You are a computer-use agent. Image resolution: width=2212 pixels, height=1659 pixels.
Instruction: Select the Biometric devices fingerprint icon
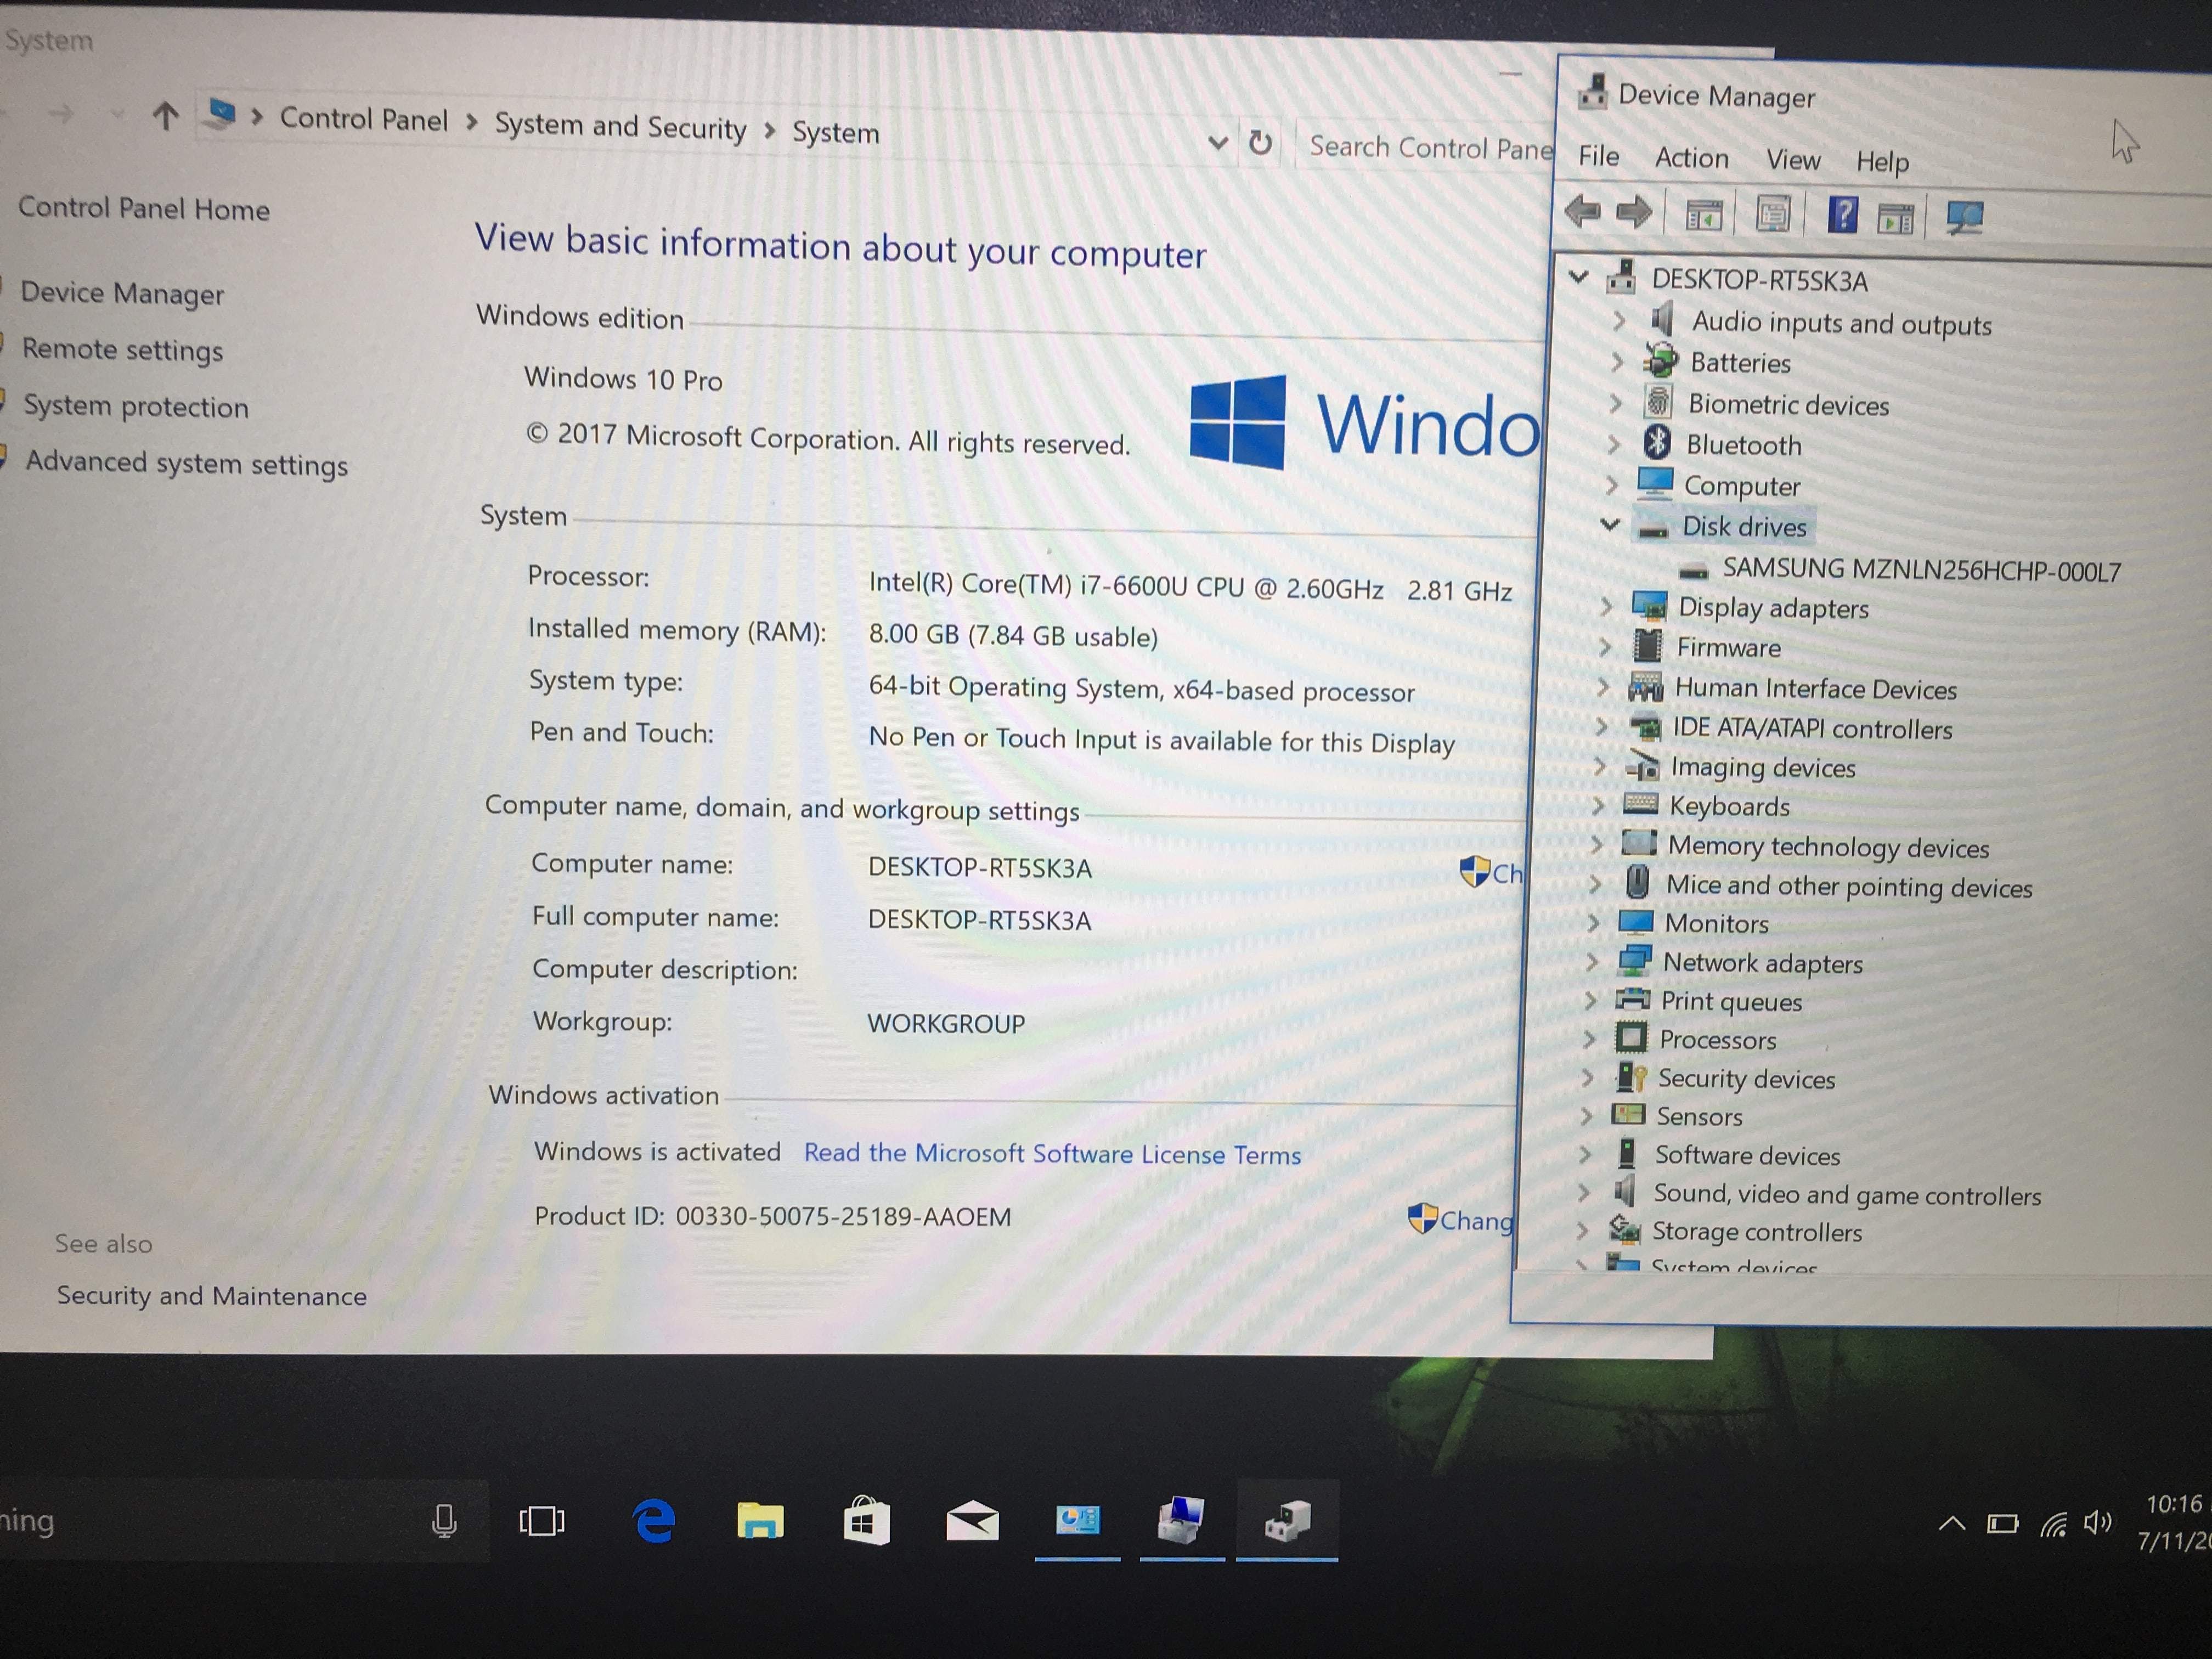pyautogui.click(x=1658, y=401)
